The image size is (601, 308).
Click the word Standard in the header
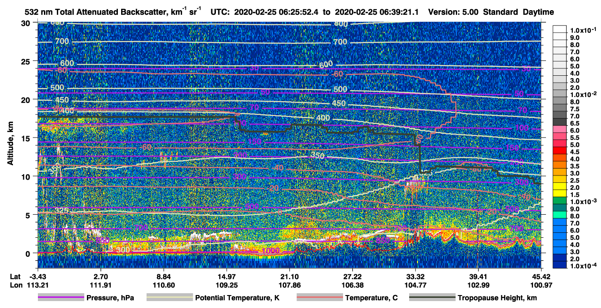click(x=501, y=12)
